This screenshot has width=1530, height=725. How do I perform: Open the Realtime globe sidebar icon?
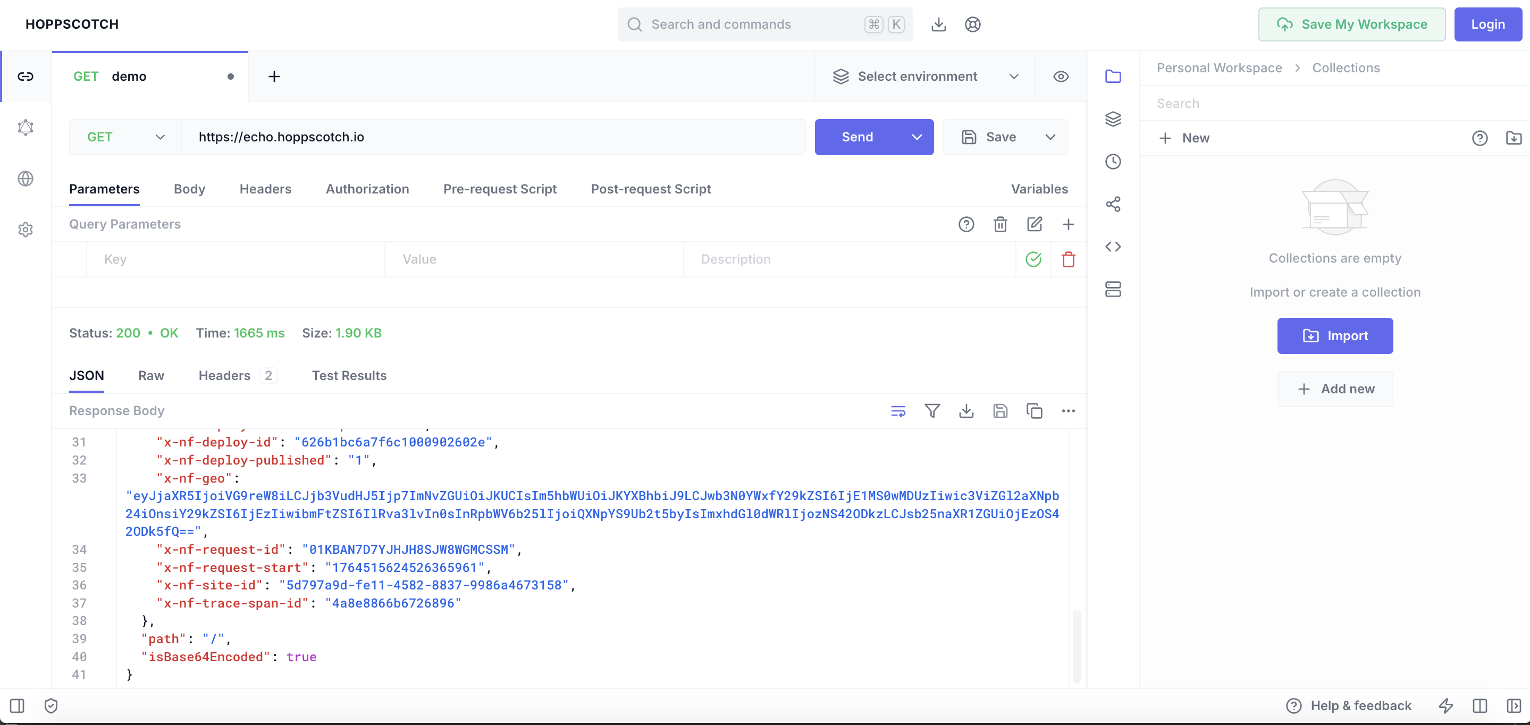click(x=26, y=179)
